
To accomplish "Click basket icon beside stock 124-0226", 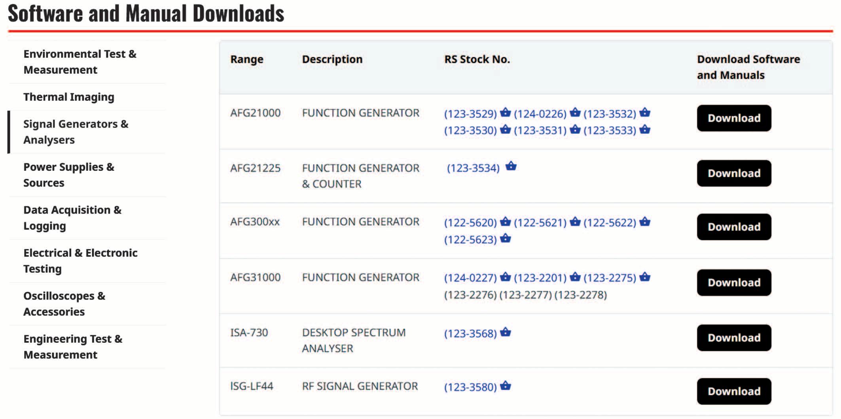I will coord(575,113).
